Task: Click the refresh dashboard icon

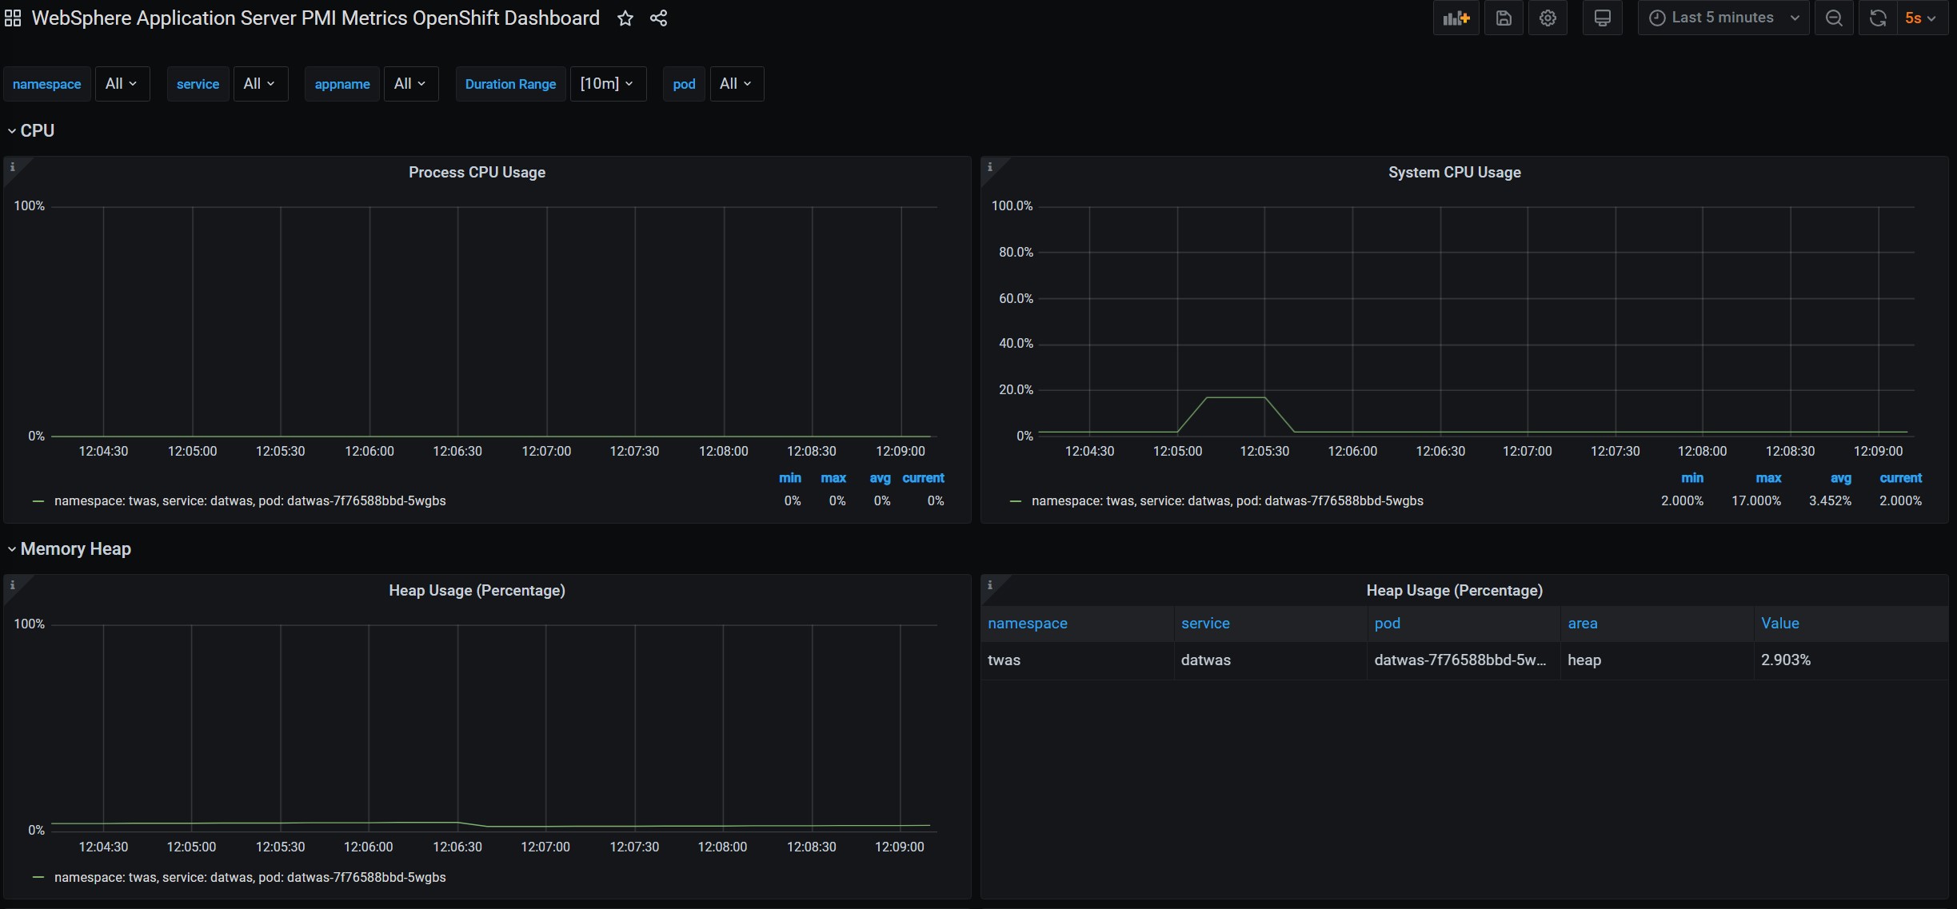Action: 1878,18
